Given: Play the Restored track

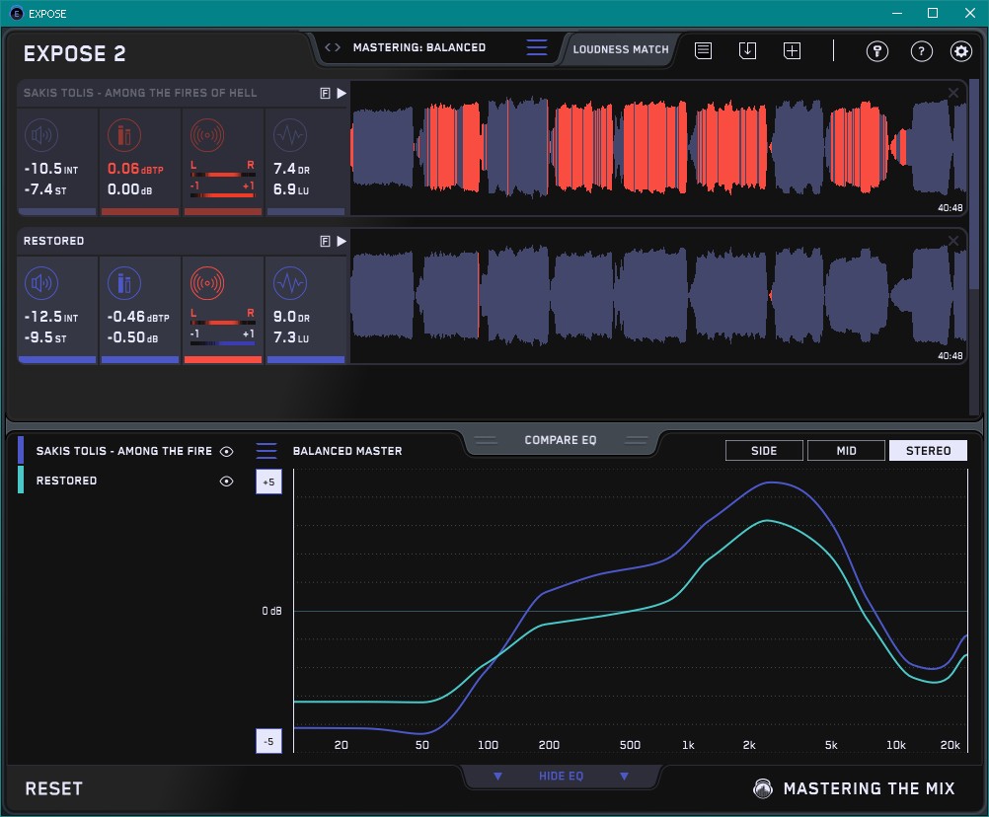Looking at the screenshot, I should pos(342,241).
